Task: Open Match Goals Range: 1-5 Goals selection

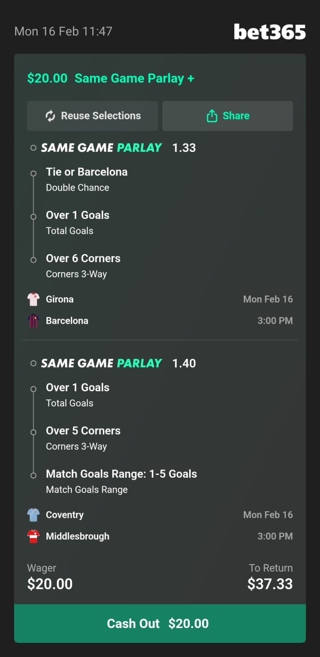Action: 121,474
